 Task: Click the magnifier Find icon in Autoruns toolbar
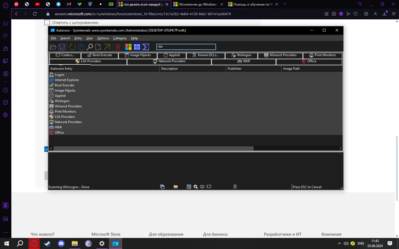click(90, 47)
